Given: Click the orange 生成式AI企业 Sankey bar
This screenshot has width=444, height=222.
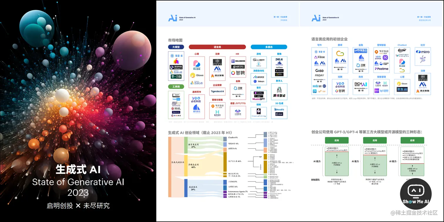Looking at the screenshot, I should (170, 167).
